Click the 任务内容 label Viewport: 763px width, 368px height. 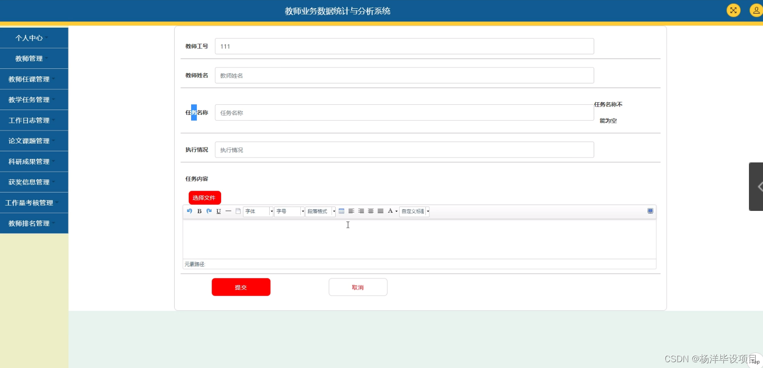click(x=196, y=179)
